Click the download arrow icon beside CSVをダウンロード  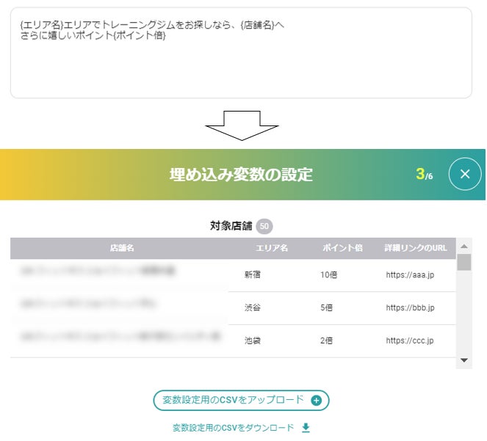[x=306, y=428]
